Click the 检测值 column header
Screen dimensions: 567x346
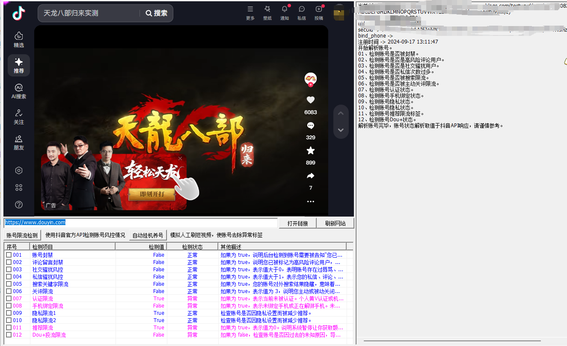coord(141,246)
